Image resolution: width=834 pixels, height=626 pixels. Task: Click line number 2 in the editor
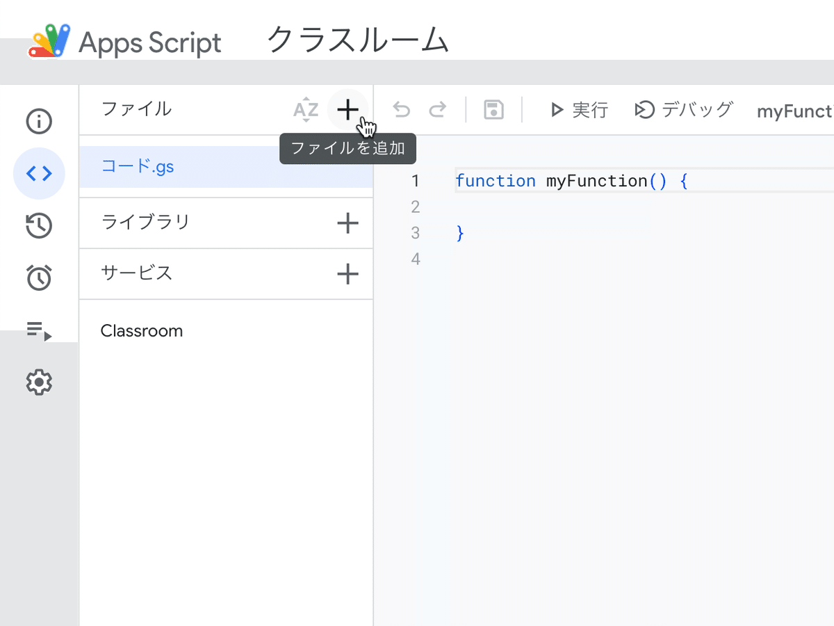[x=416, y=207]
